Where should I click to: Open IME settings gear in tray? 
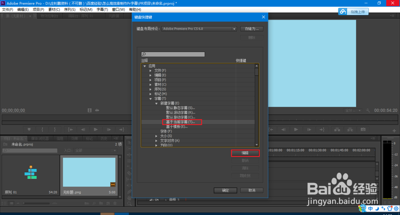point(396,208)
